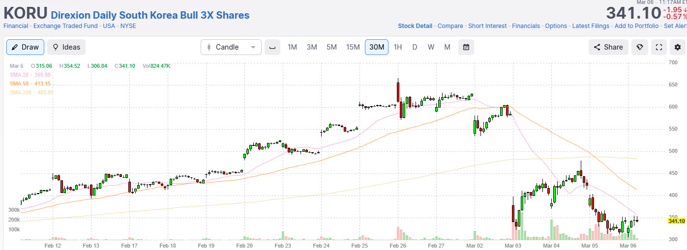The image size is (687, 250).
Task: Click the diamond premium icon
Action: point(640,47)
